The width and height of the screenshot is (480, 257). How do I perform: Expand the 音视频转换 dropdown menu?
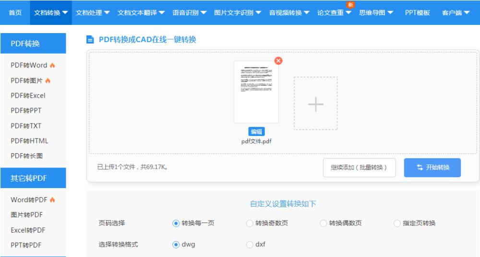(x=289, y=13)
